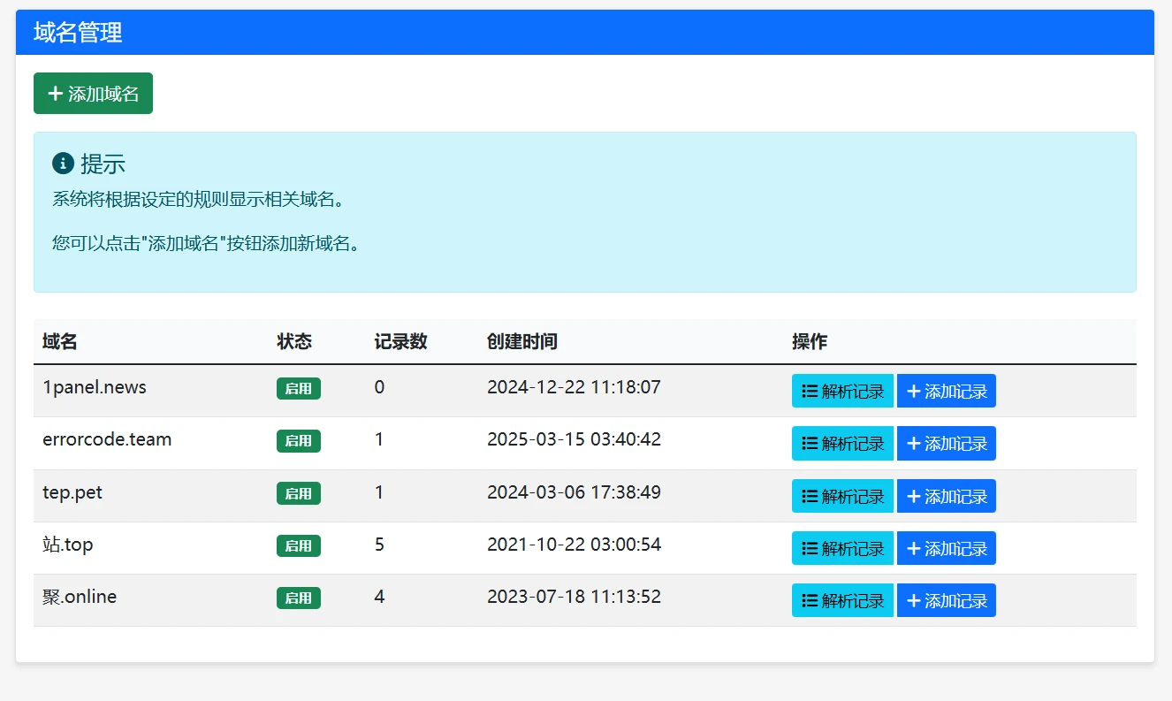This screenshot has height=701, width=1172.
Task: Click the 记录数 column header
Action: click(x=400, y=342)
